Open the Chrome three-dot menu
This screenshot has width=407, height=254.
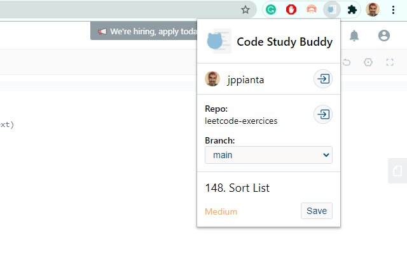[x=394, y=10]
